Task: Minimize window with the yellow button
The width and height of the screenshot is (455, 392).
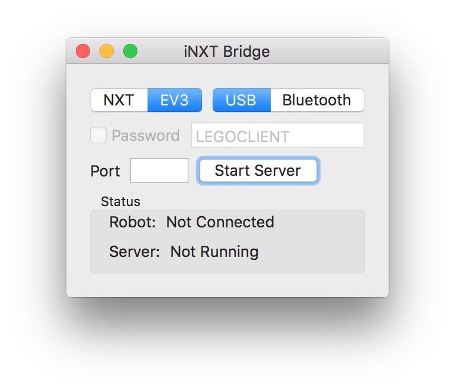Action: (x=107, y=52)
